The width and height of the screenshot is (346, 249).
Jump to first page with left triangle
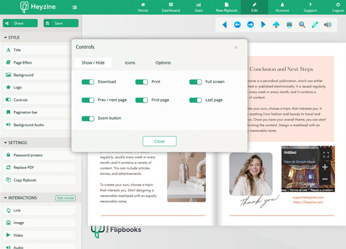coord(224,25)
